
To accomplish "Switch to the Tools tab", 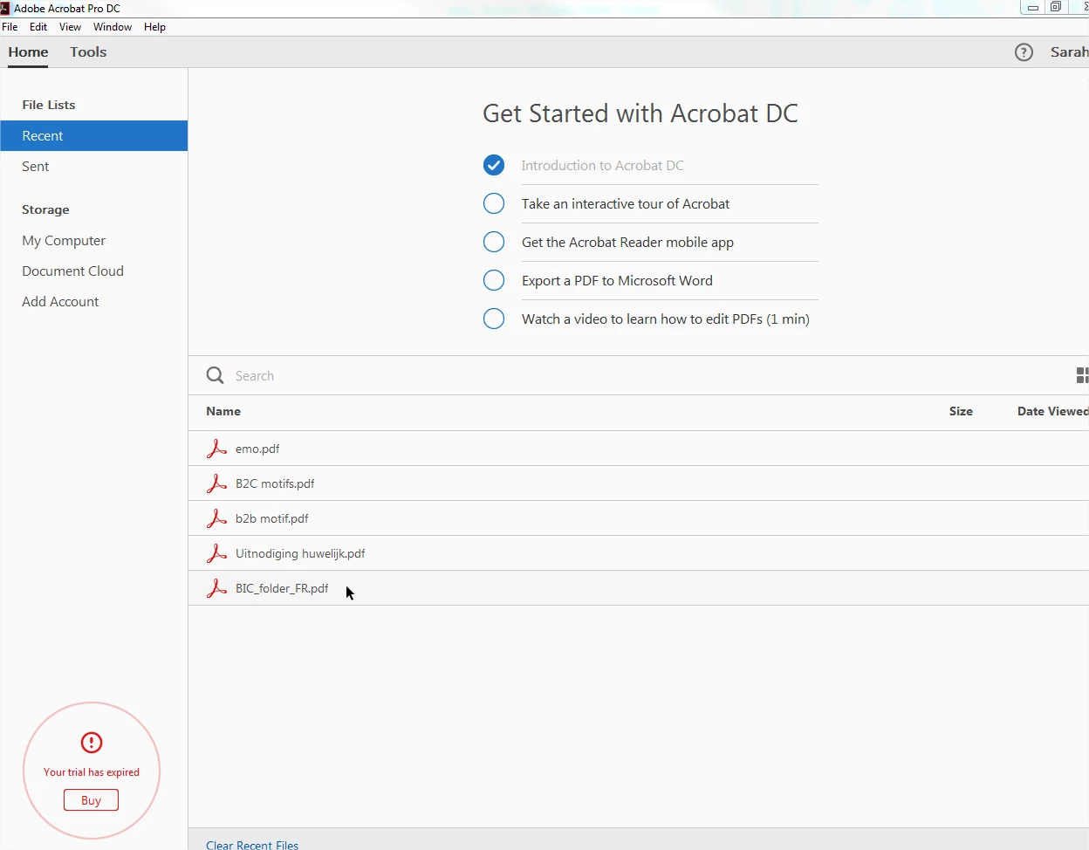I will click(x=88, y=52).
